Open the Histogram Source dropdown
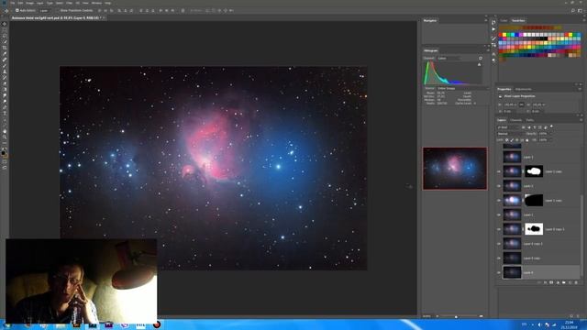 (x=462, y=89)
